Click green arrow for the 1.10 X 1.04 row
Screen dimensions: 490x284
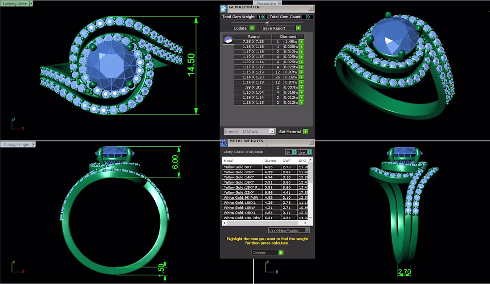click(x=301, y=92)
